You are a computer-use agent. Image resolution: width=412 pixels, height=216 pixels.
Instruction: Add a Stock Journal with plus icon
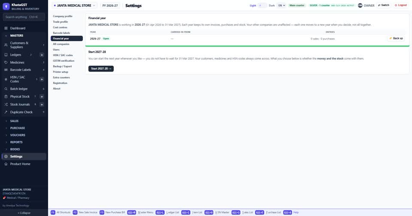42,105
